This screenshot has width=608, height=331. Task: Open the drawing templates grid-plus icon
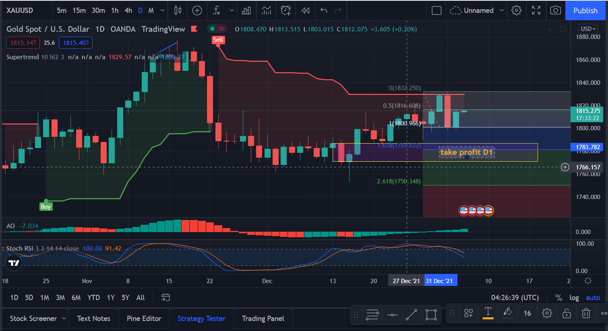pos(468,313)
